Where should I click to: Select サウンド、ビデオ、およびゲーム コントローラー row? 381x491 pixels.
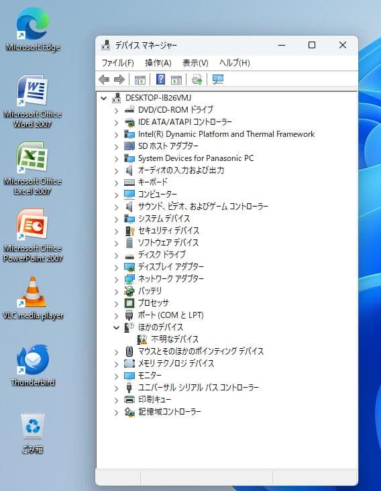coord(203,207)
